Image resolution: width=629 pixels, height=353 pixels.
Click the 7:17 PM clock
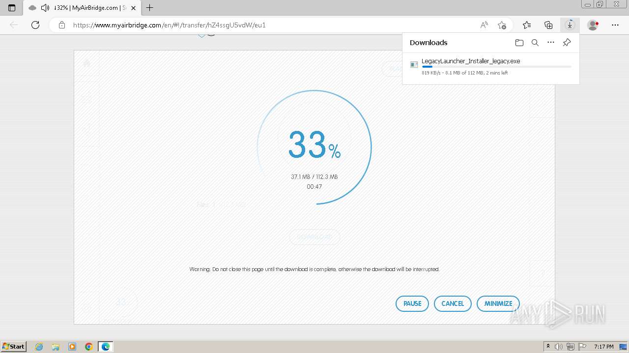pos(603,347)
